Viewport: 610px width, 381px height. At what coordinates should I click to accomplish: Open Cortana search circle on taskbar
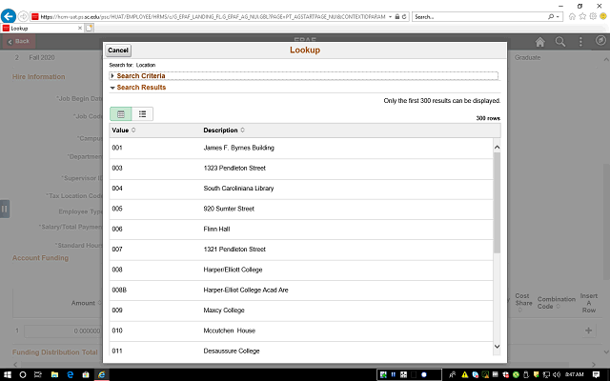point(23,374)
